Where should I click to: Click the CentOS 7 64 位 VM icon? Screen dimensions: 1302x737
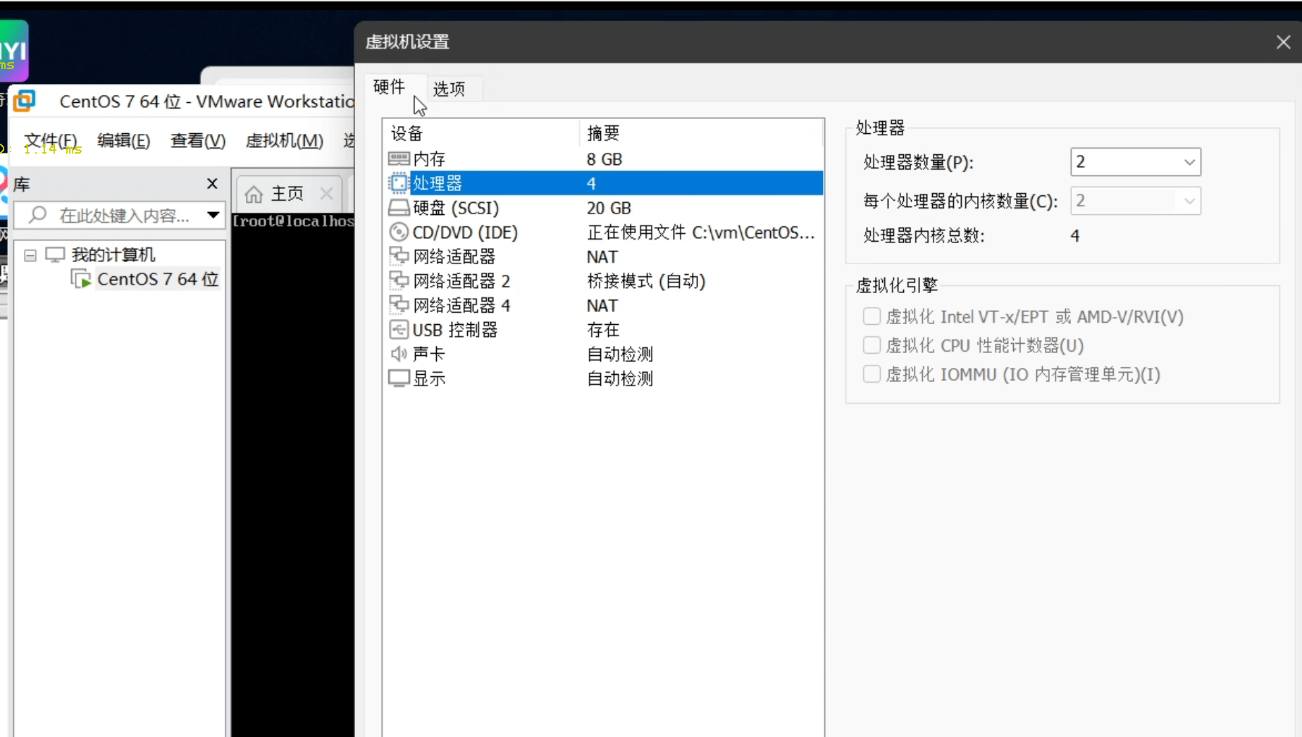coord(81,279)
